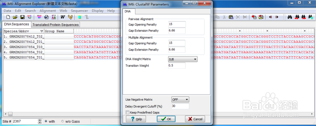
Task: Click the move right arrow icon
Action: tap(277, 17)
